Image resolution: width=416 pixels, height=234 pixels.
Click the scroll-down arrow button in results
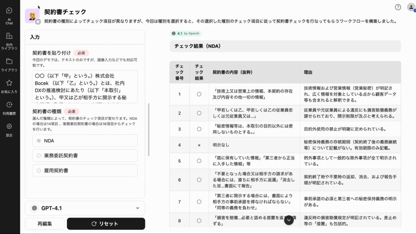coord(289,220)
